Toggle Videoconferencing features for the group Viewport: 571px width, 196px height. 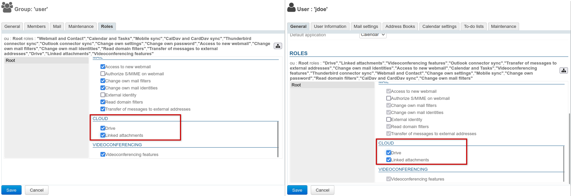click(103, 154)
